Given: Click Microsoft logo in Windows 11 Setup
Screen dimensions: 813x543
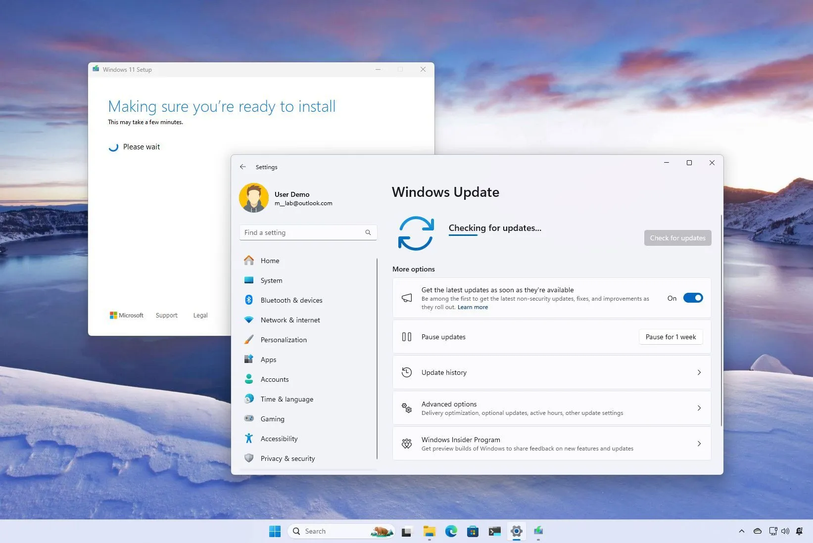Looking at the screenshot, I should [x=126, y=315].
